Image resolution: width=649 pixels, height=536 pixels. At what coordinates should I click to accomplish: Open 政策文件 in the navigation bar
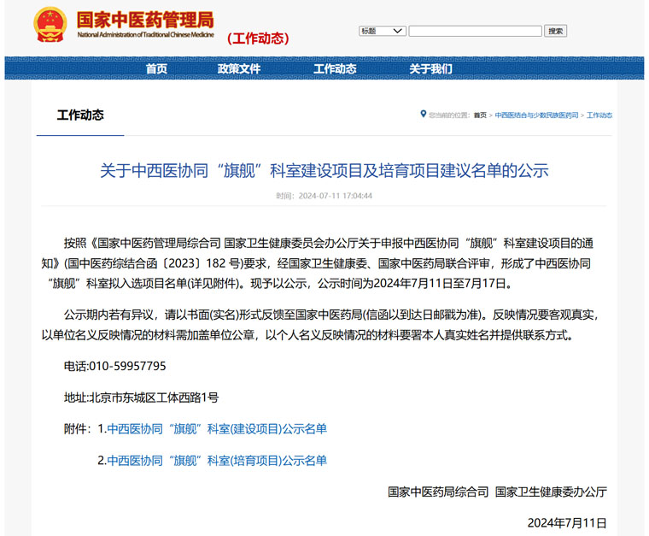click(239, 69)
